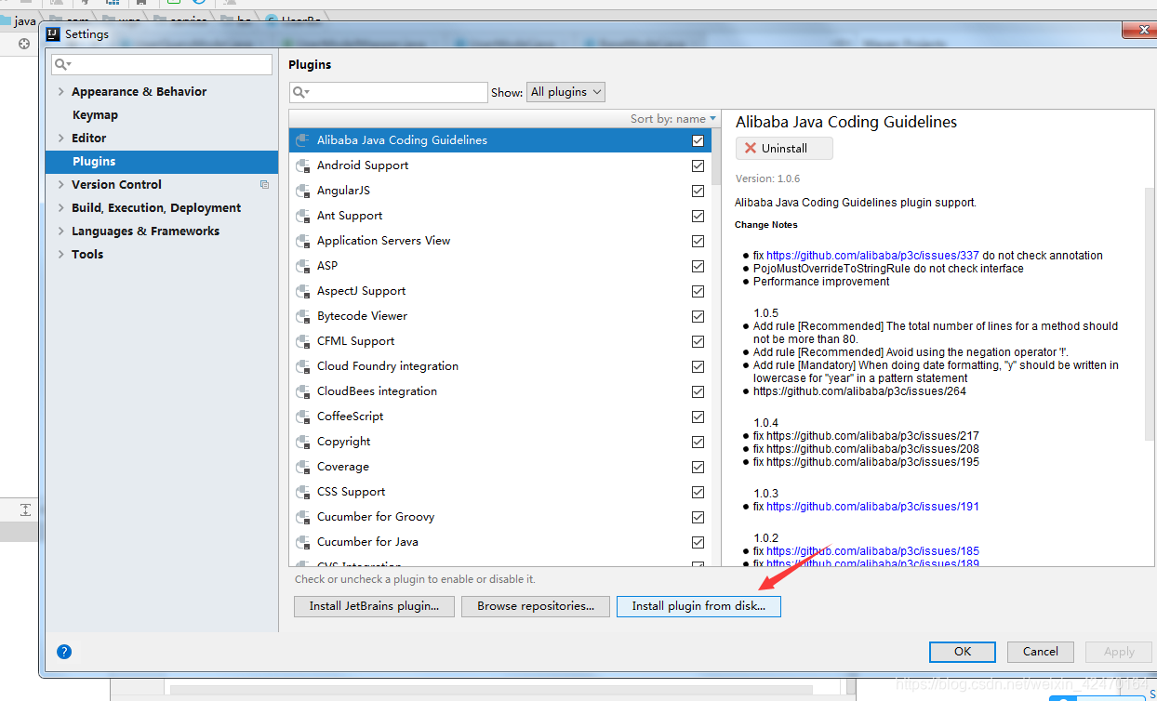Click the IntelliJ logo in Settings title bar

[53, 34]
